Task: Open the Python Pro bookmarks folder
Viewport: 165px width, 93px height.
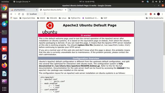Action: point(74,18)
